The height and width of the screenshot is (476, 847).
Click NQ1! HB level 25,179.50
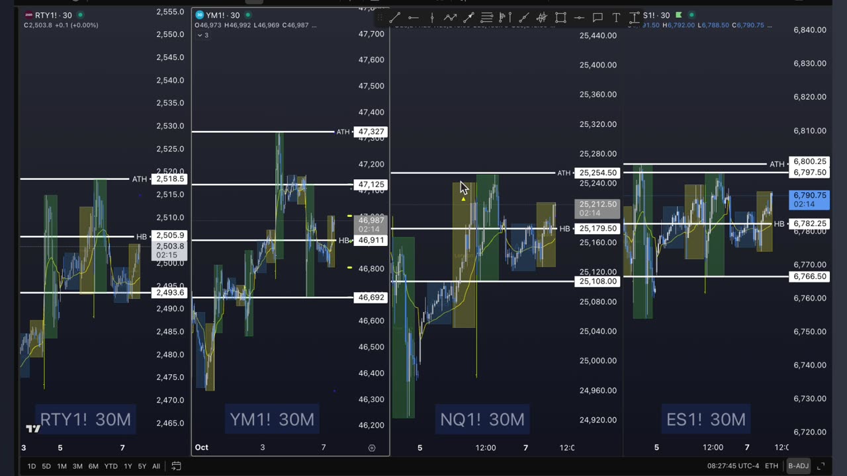point(598,228)
